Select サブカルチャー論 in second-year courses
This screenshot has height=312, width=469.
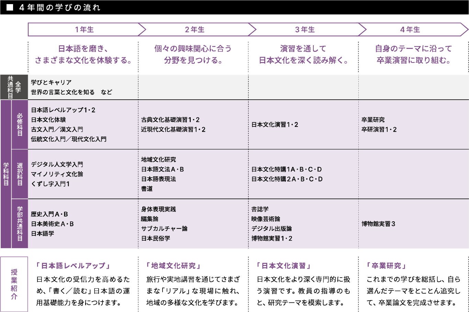click(164, 229)
